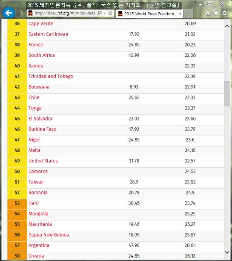Open the United States link
The width and height of the screenshot is (232, 261).
[43, 161]
